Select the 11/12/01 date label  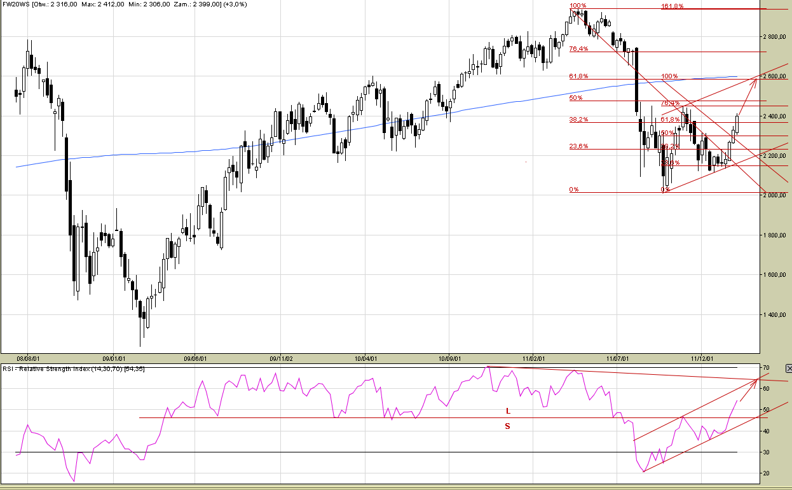click(x=702, y=358)
